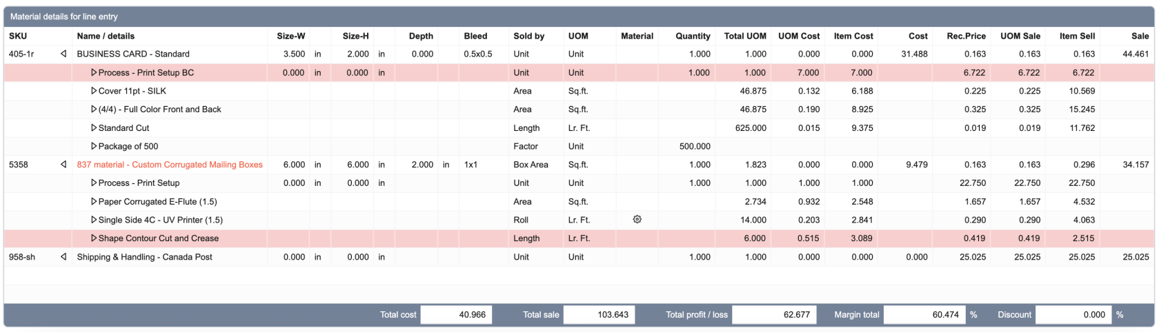Click the Margin total field
1159x332 pixels.
pyautogui.click(x=924, y=315)
